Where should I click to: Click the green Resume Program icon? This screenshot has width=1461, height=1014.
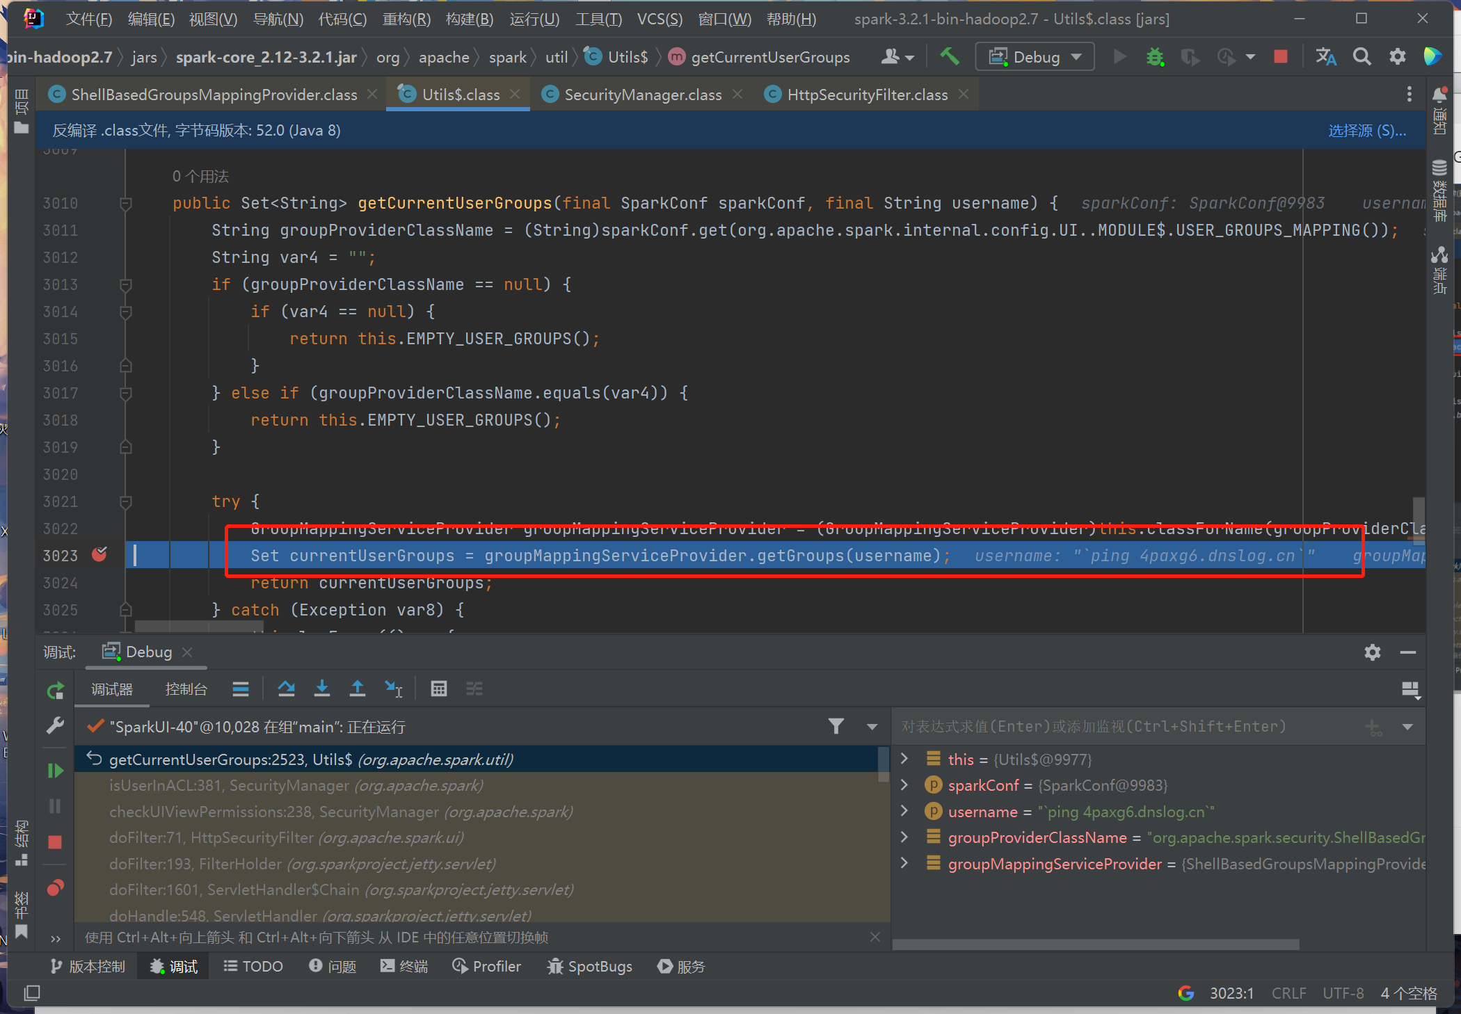(x=55, y=770)
